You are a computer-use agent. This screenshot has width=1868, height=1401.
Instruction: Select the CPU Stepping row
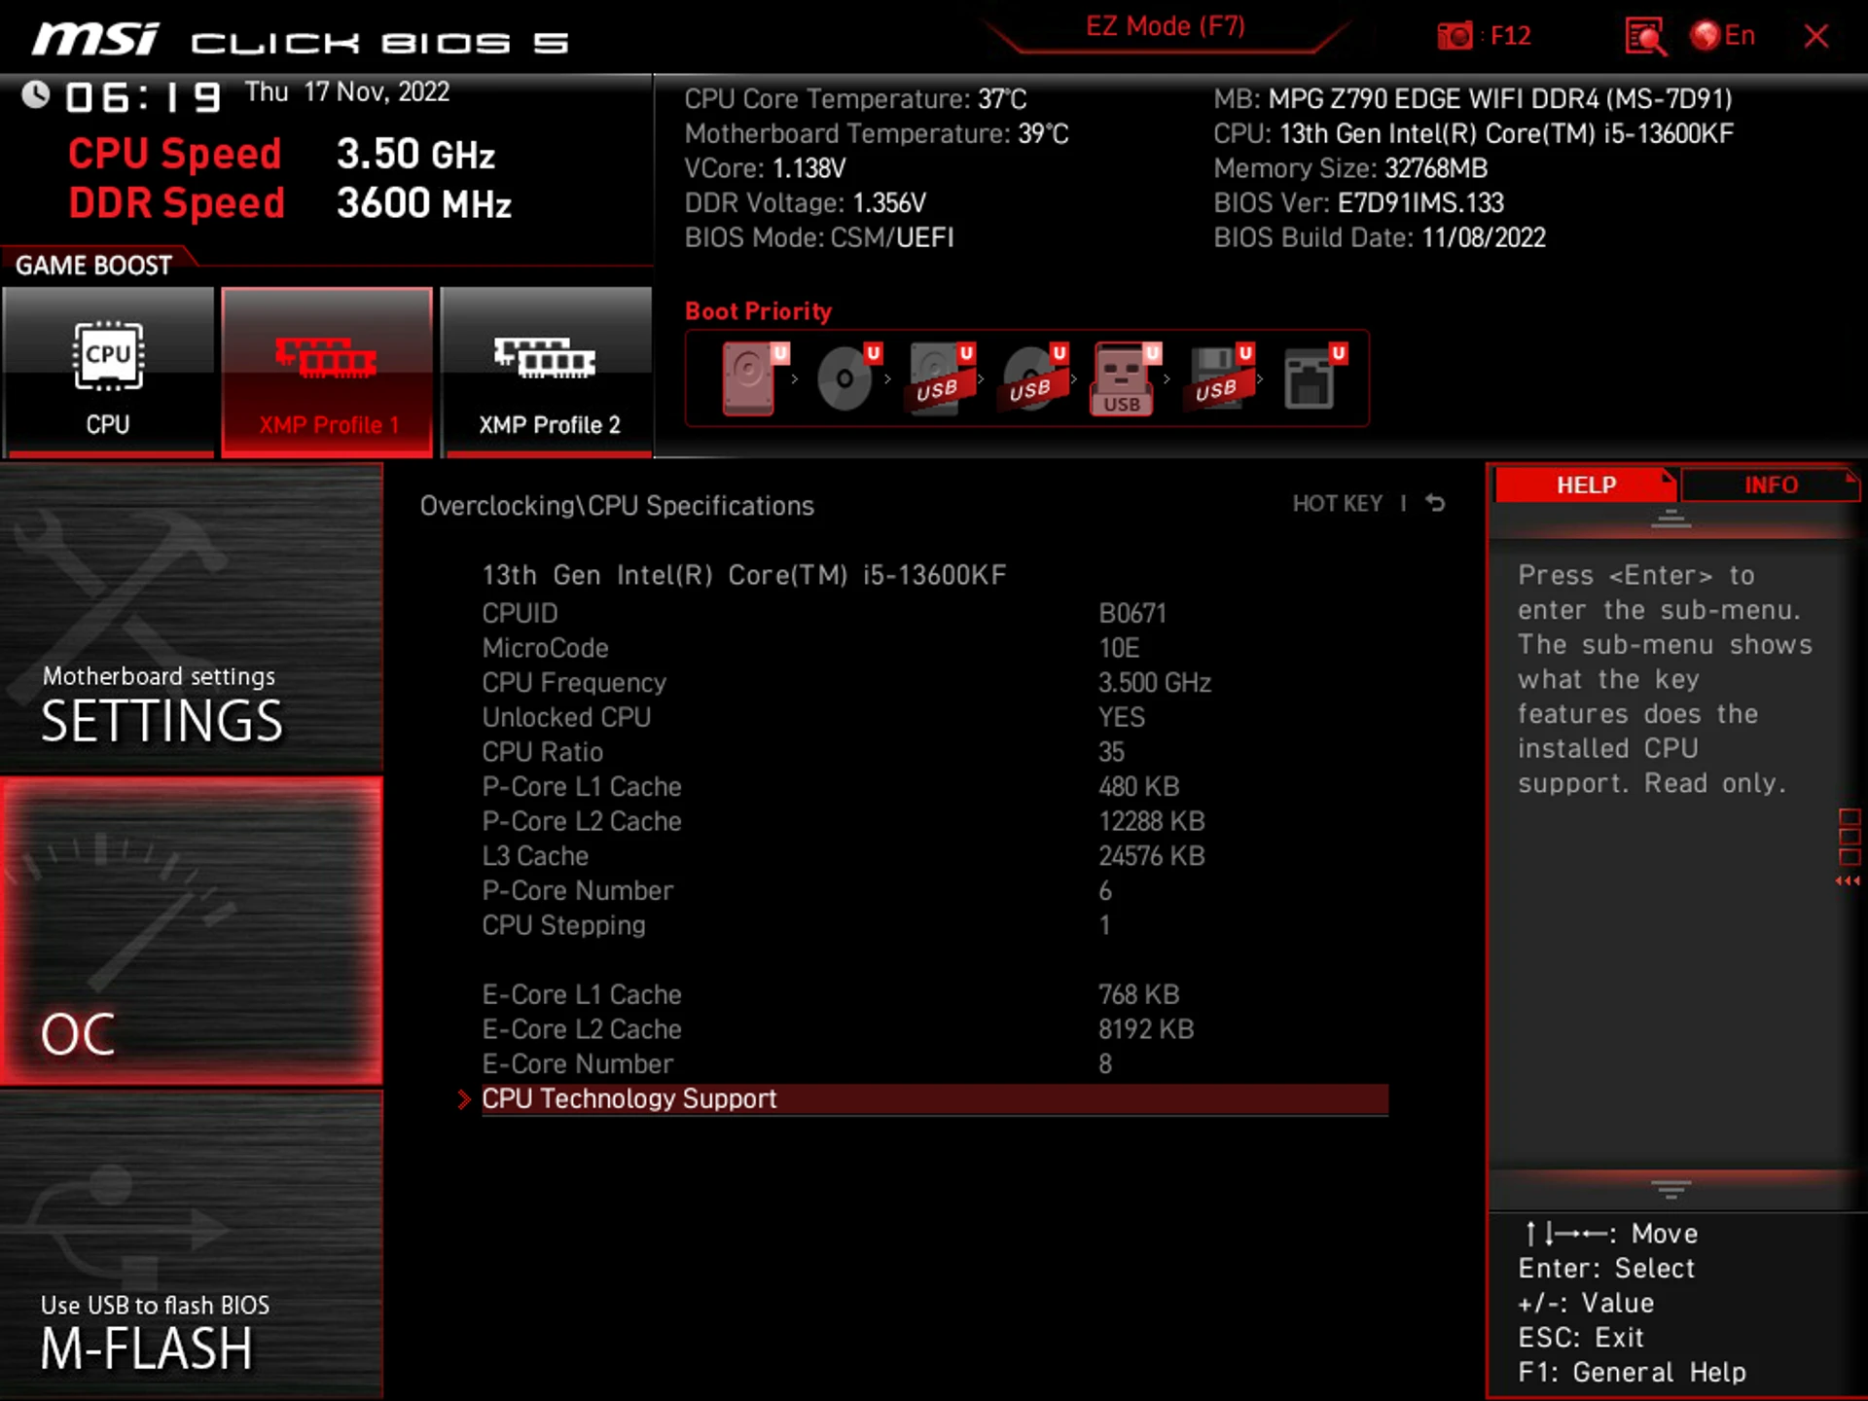pos(934,925)
